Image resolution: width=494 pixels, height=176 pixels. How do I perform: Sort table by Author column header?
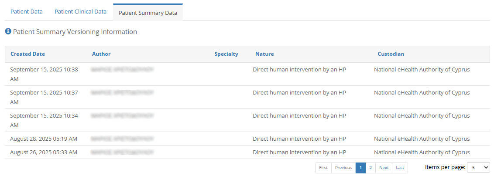point(101,54)
